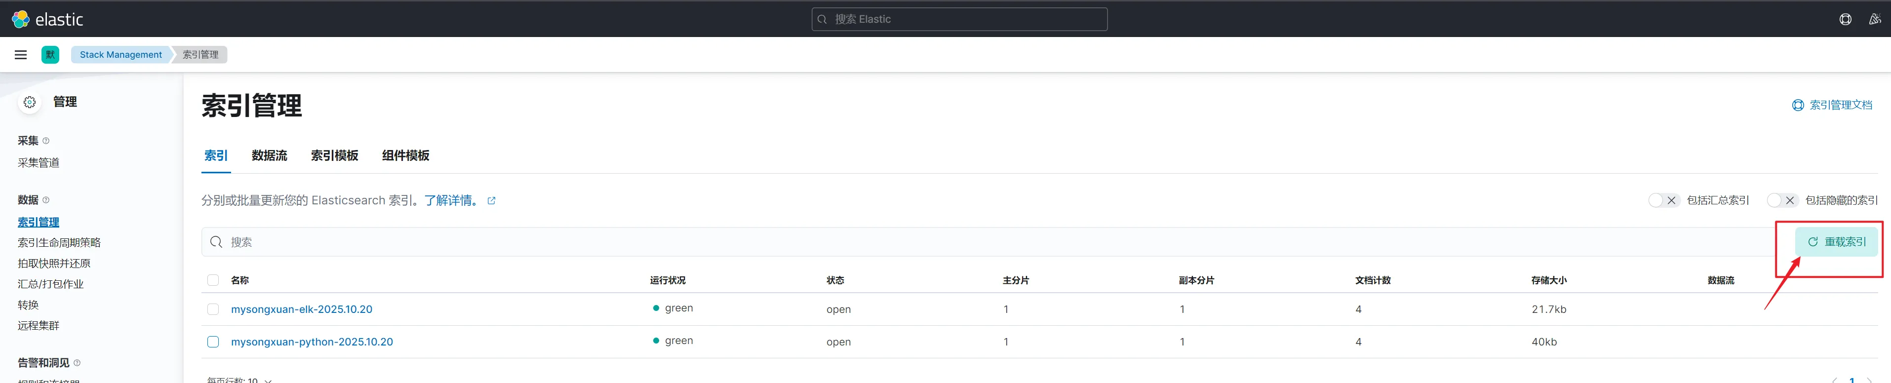The height and width of the screenshot is (383, 1891).
Task: Switch to the 数据流 tab
Action: tap(269, 155)
